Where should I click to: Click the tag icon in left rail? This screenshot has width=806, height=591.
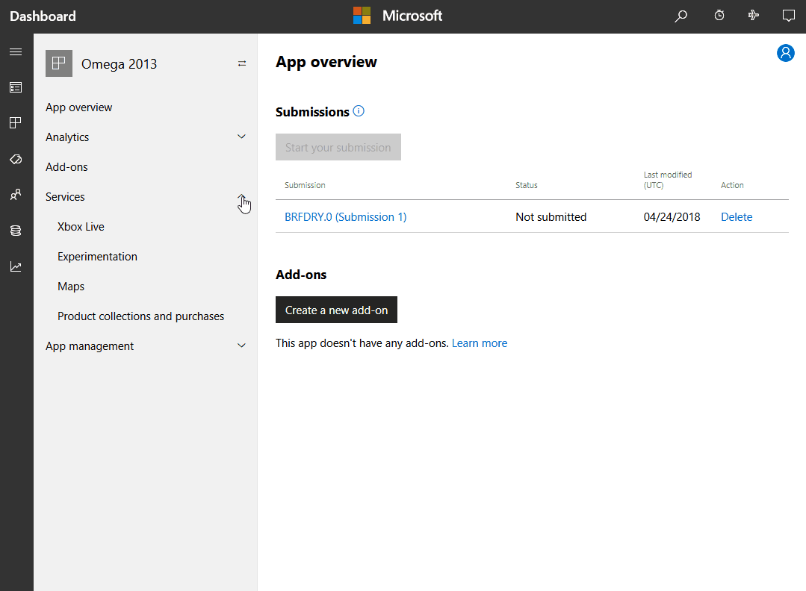click(x=16, y=159)
